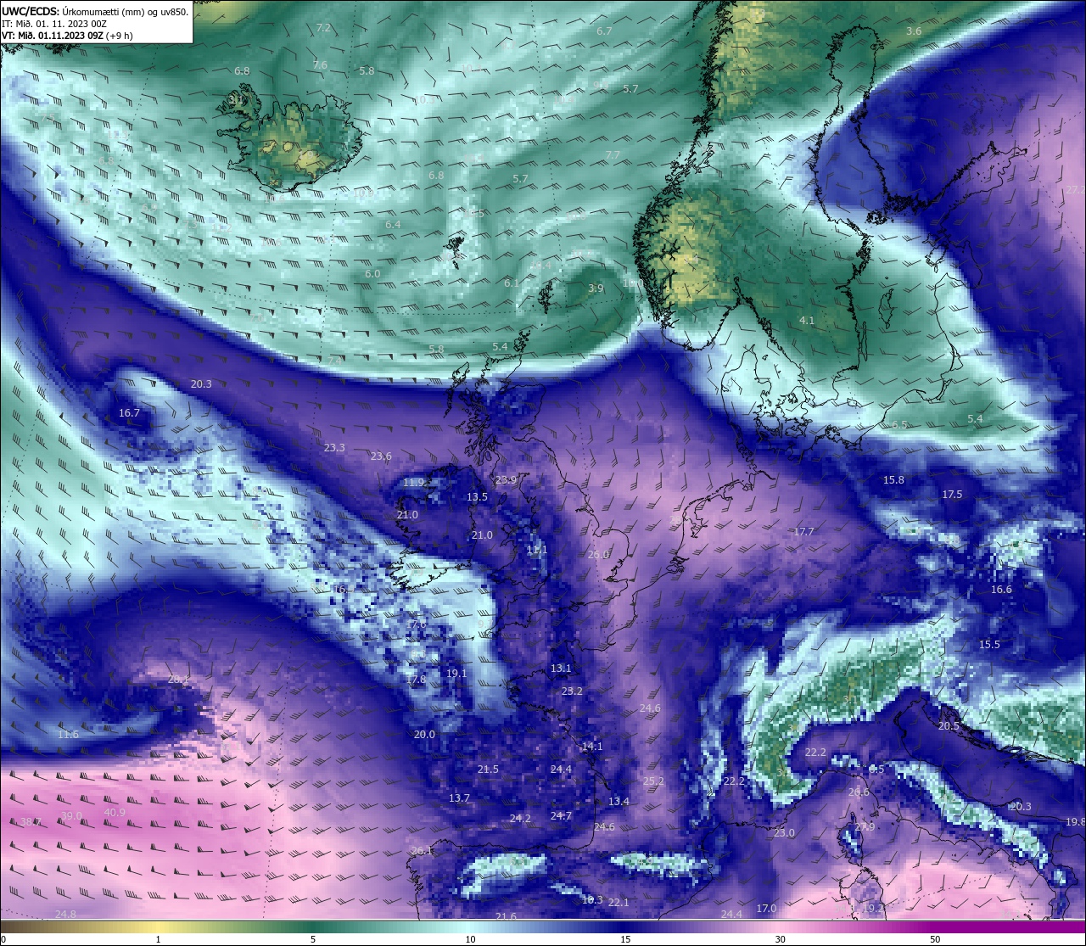
Task: Click the 14.1 map value
Action: (591, 747)
